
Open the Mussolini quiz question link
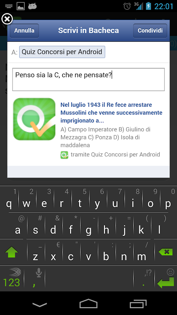(x=111, y=113)
